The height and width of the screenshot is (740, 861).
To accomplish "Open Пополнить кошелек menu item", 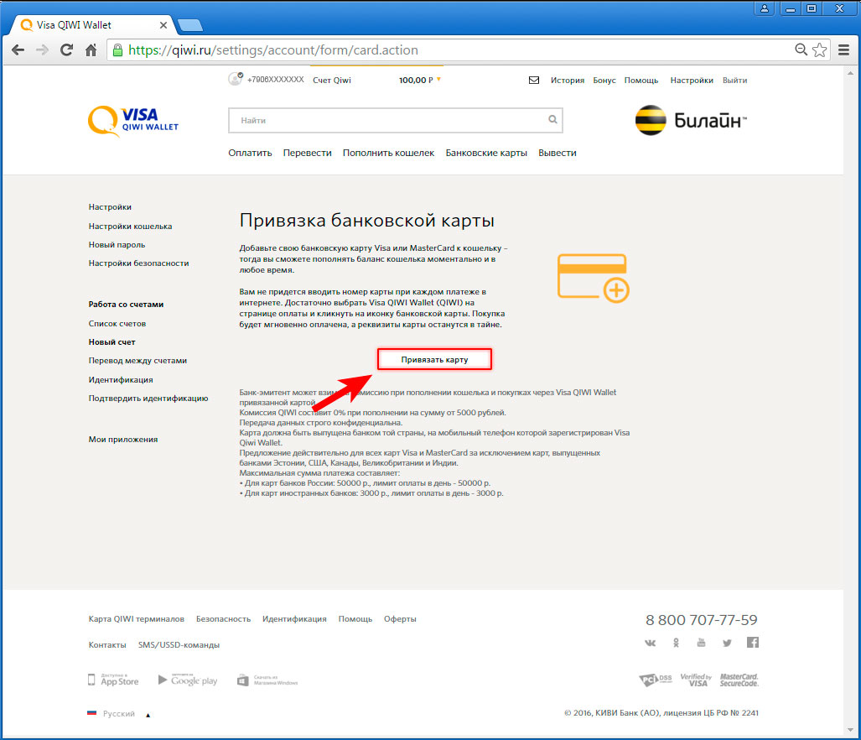I will [x=389, y=153].
